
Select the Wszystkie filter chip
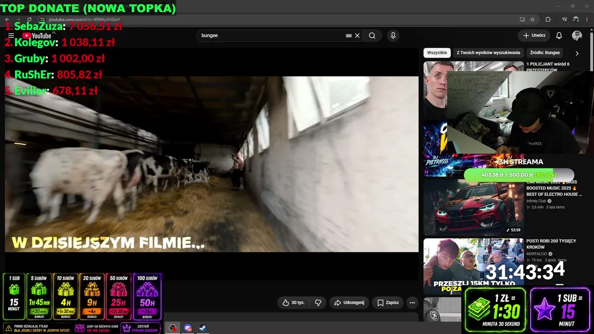(437, 53)
